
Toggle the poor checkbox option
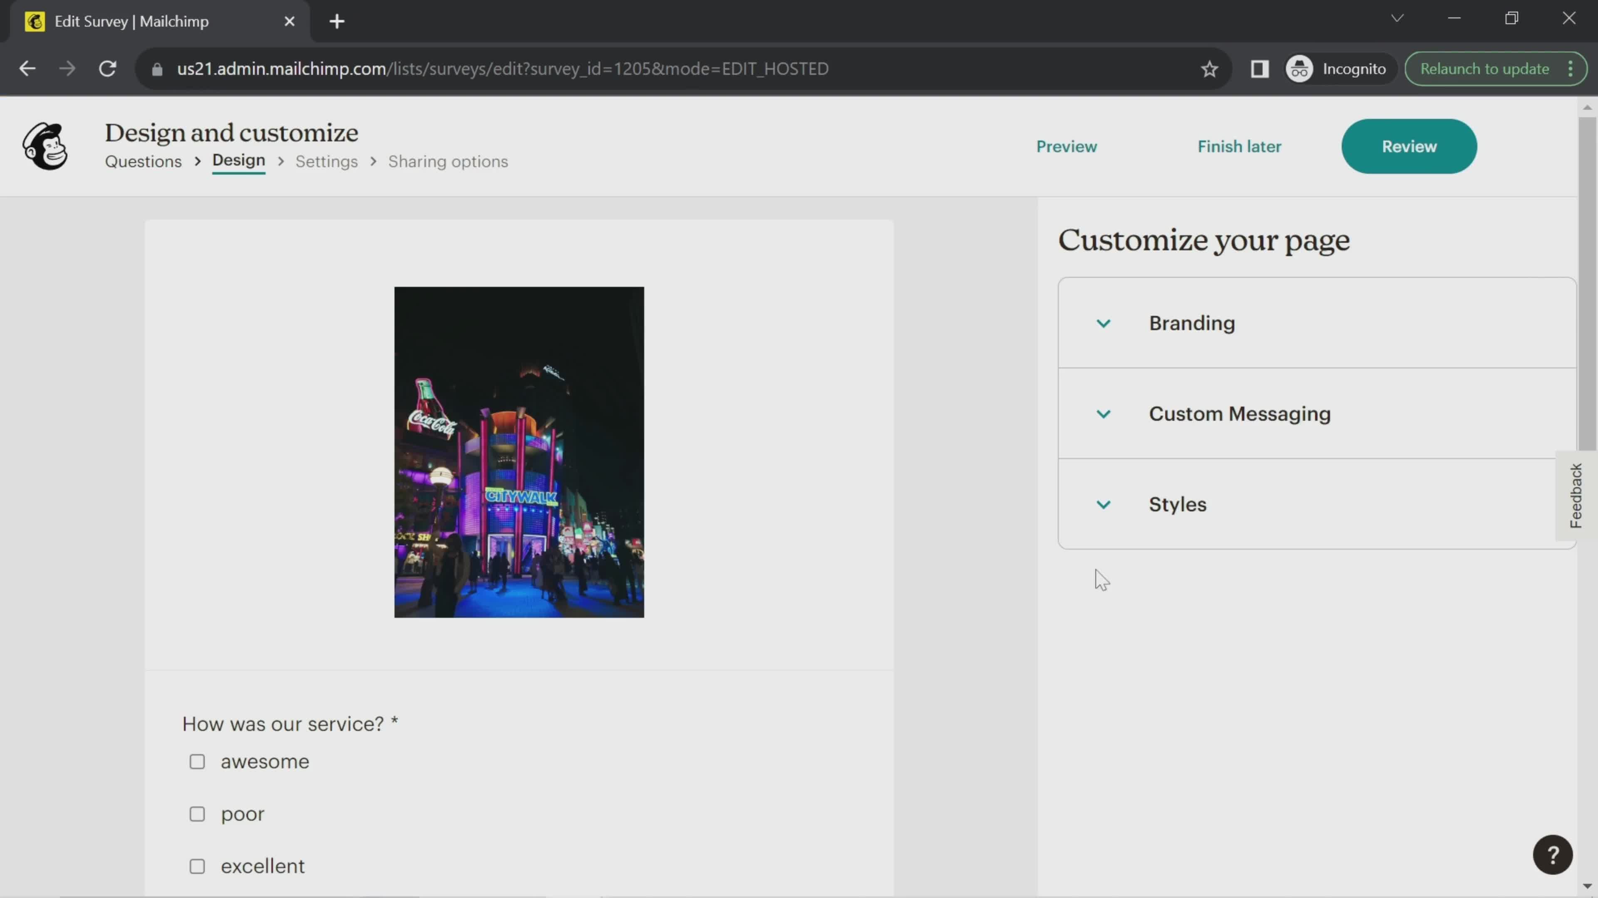tap(198, 814)
